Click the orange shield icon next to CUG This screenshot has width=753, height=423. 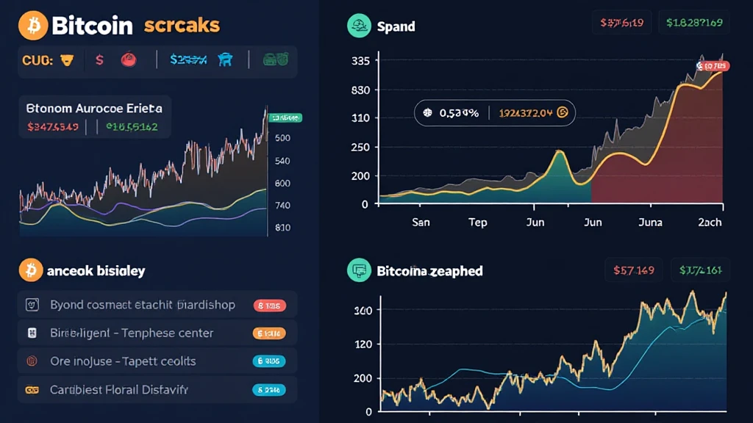click(x=67, y=60)
